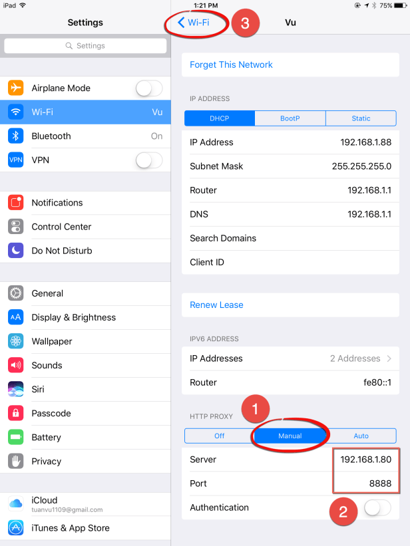The width and height of the screenshot is (410, 546).
Task: Select the BootP tab
Action: [290, 118]
